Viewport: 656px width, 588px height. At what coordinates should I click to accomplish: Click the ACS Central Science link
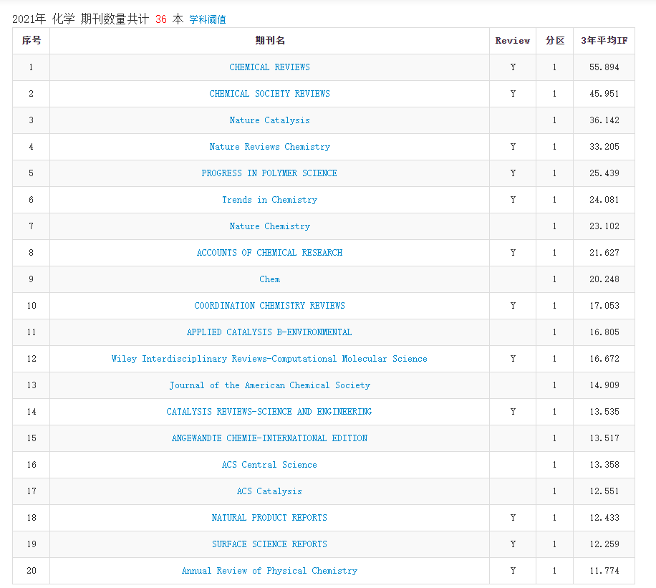[269, 465]
